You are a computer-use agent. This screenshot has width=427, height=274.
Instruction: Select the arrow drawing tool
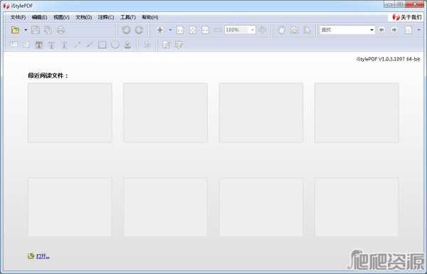(77, 45)
